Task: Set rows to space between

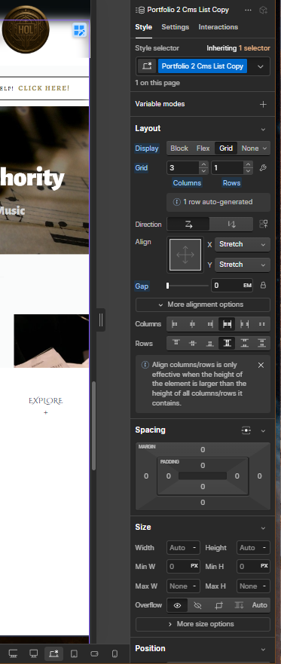Action: (245, 344)
